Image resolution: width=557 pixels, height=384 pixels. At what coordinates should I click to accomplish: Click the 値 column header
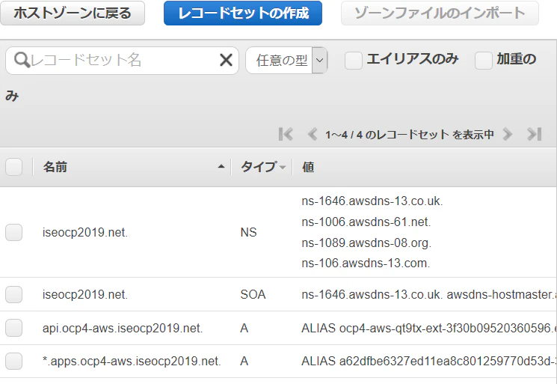click(308, 167)
